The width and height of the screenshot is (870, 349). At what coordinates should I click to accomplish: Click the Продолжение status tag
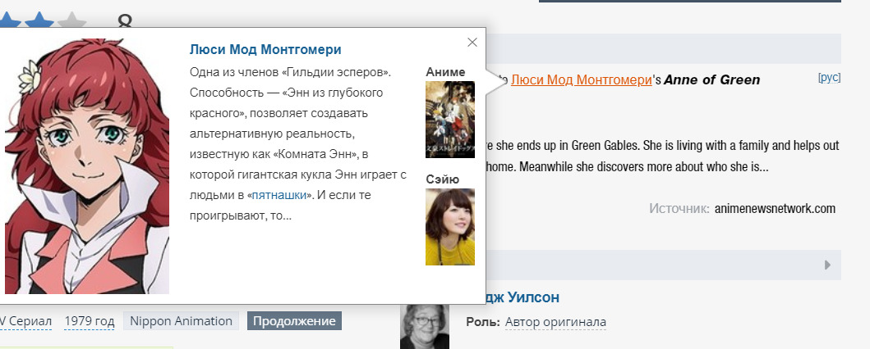pyautogui.click(x=294, y=321)
